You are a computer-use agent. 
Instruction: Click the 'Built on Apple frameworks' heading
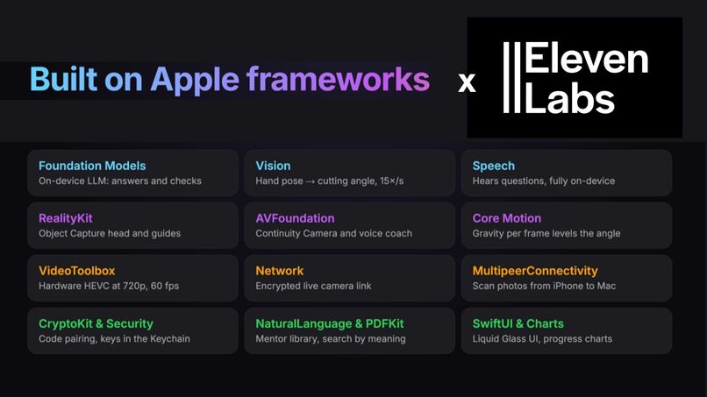230,79
